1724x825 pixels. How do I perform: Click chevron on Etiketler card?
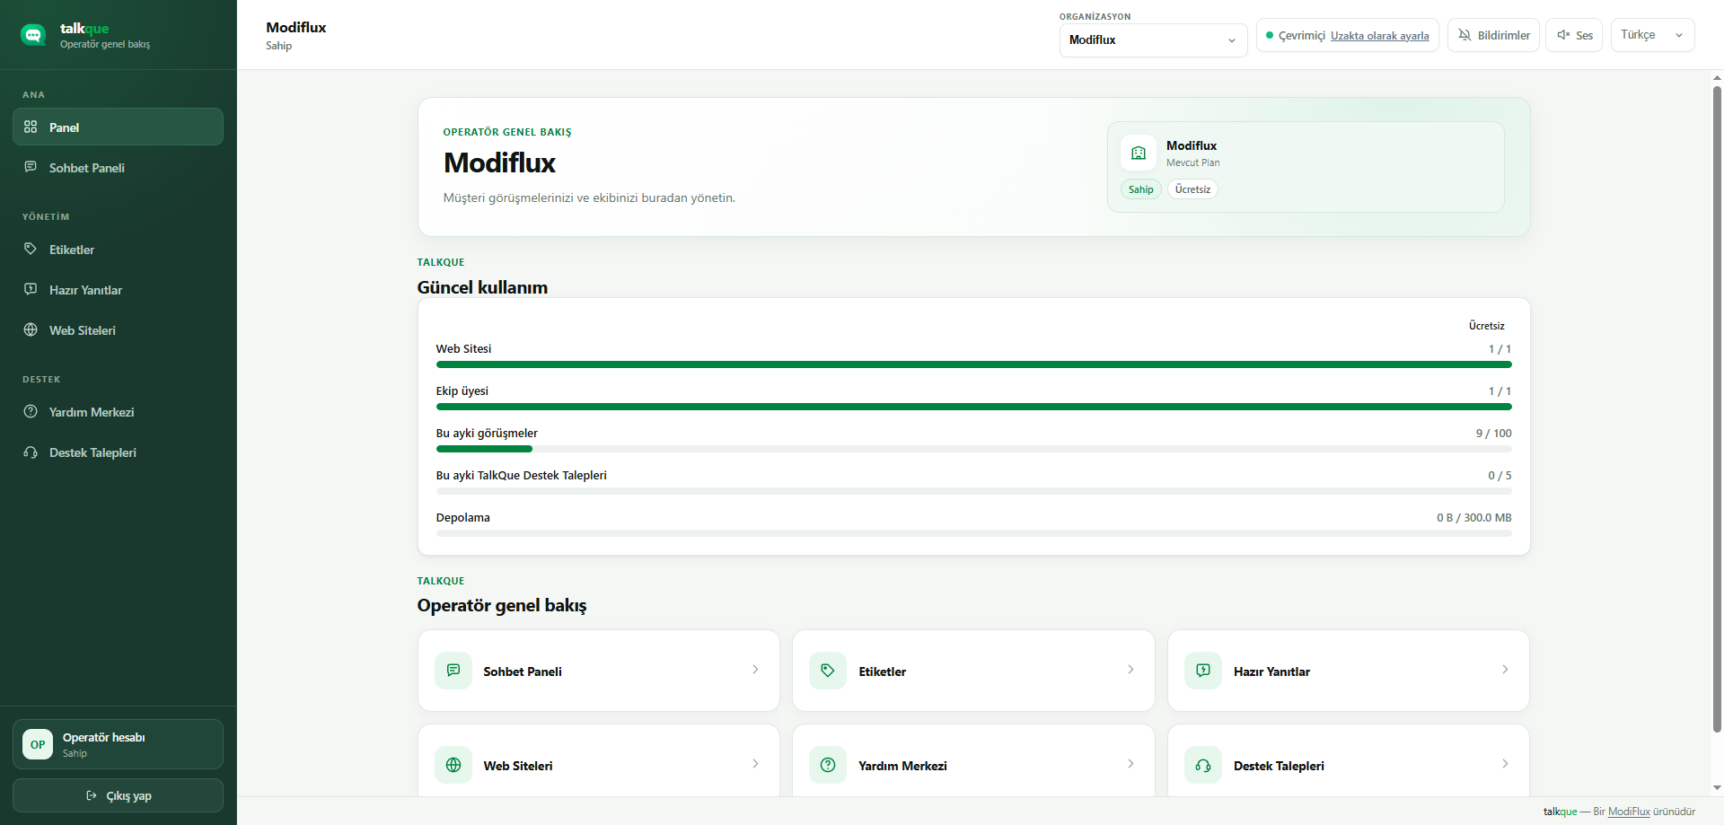click(x=1130, y=670)
